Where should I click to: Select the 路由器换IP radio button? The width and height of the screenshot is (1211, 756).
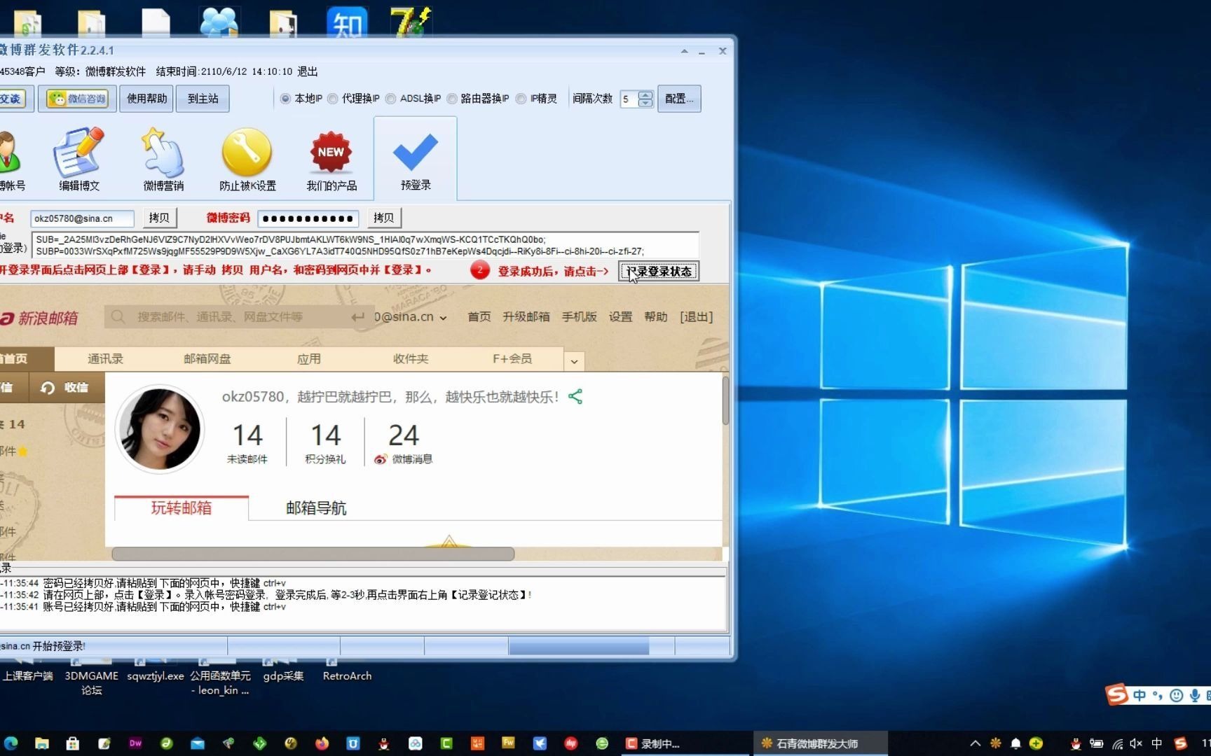click(452, 99)
